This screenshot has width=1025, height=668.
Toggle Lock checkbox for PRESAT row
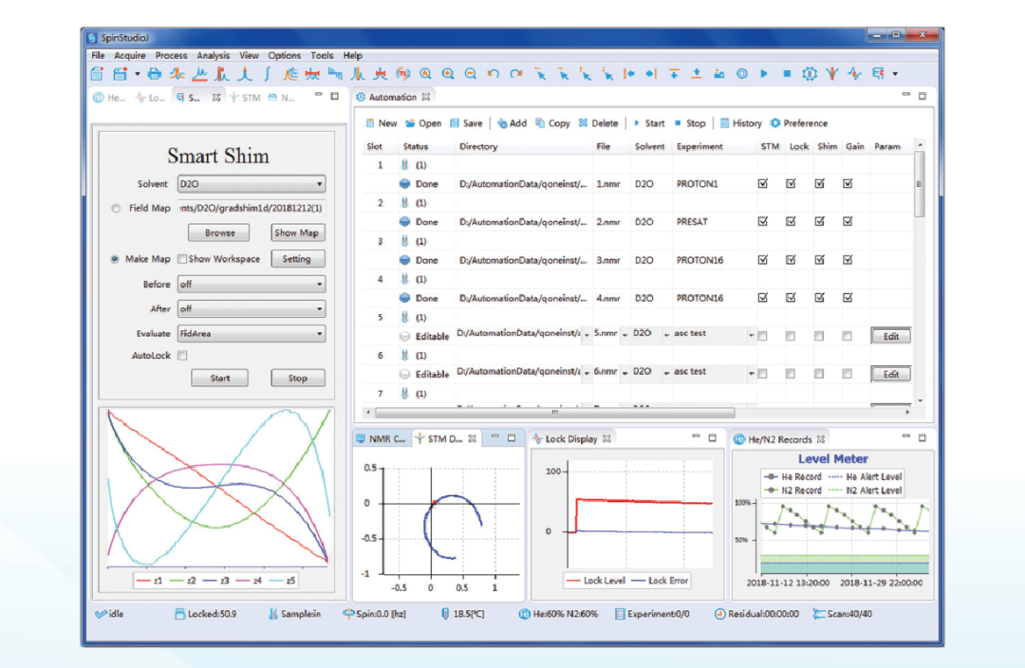[x=791, y=222]
